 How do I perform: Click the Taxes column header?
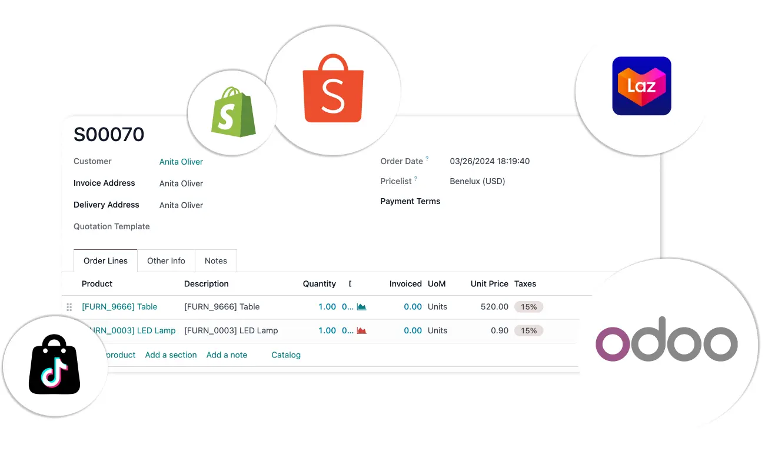[525, 284]
